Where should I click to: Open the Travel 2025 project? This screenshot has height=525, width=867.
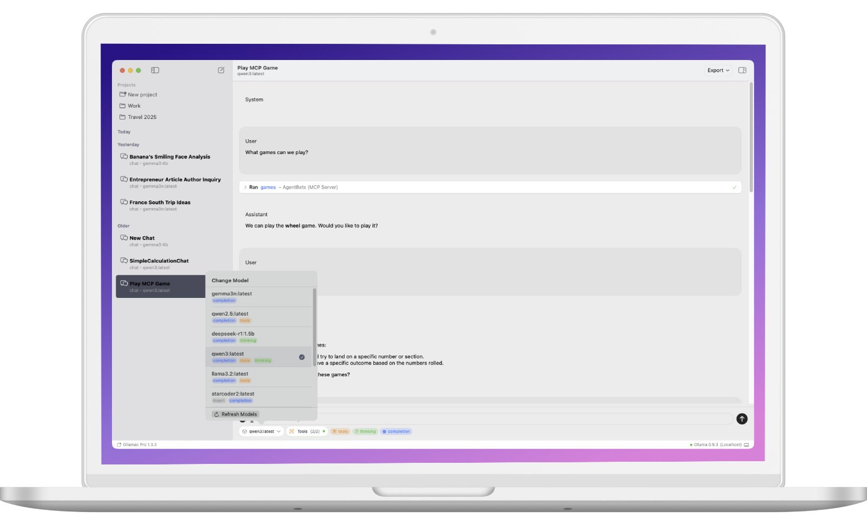(142, 117)
